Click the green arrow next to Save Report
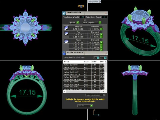160x120 pixels. [100, 23]
